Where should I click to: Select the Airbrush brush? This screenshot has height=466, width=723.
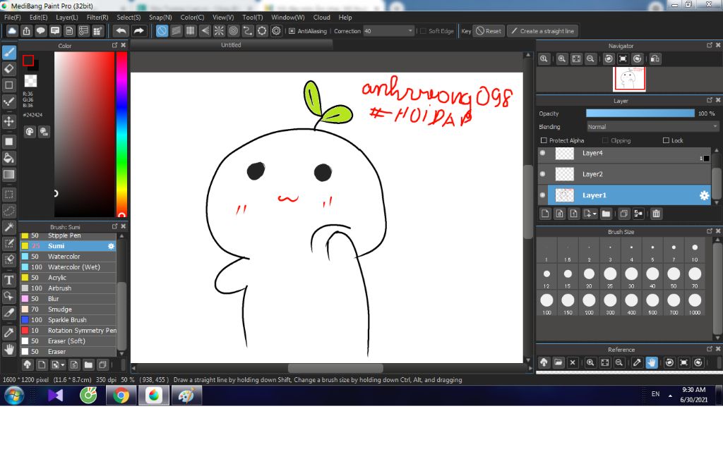[x=68, y=288]
